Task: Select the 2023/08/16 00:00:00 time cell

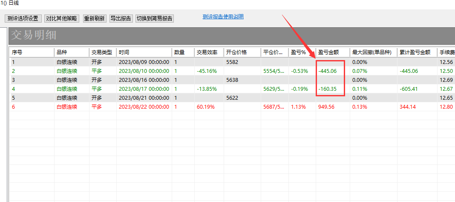Action: click(x=144, y=80)
